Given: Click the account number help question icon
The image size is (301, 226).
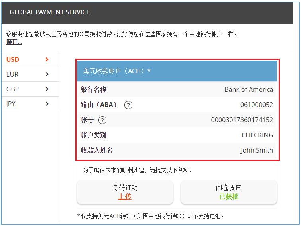Looking at the screenshot, I should tap(102, 120).
